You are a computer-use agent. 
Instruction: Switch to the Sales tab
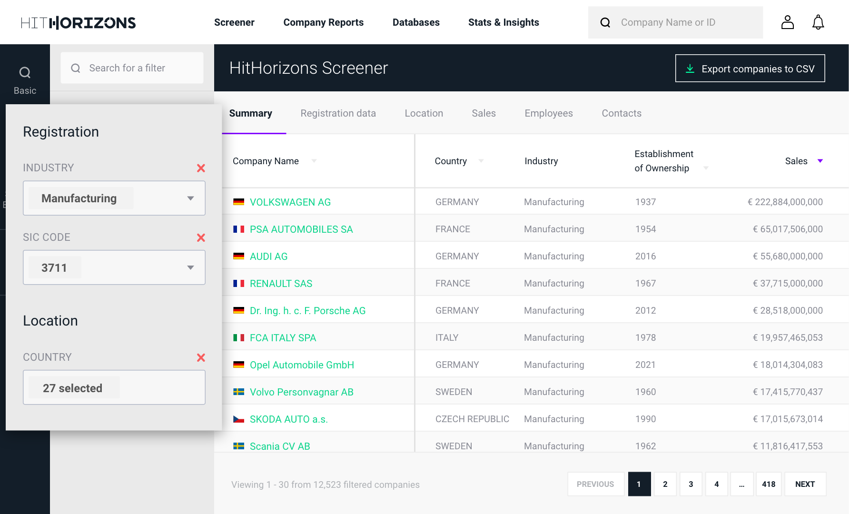pyautogui.click(x=484, y=113)
